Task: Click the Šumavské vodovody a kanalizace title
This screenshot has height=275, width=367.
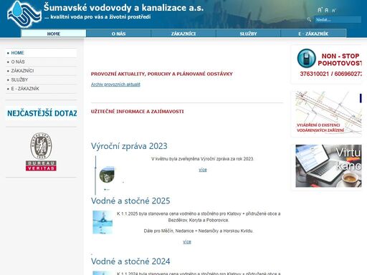Action: (x=123, y=8)
